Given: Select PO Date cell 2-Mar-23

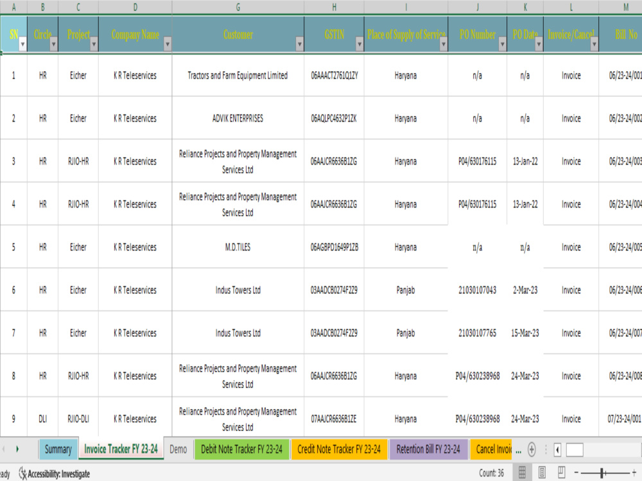Looking at the screenshot, I should click(525, 290).
